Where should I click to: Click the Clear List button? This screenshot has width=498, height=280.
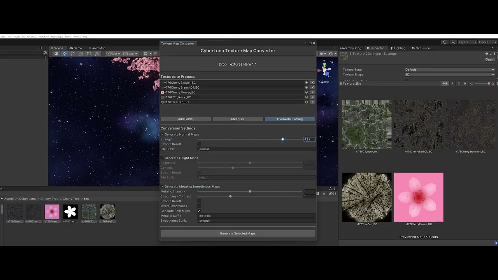tap(238, 119)
